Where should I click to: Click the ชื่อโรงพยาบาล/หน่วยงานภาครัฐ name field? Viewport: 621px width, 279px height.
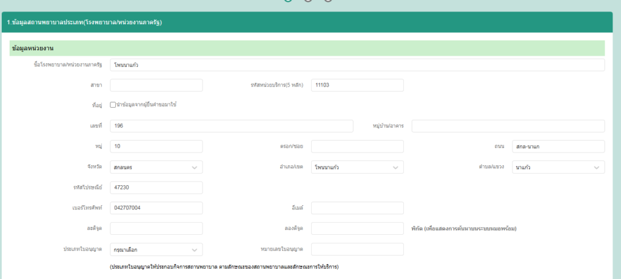(357, 65)
